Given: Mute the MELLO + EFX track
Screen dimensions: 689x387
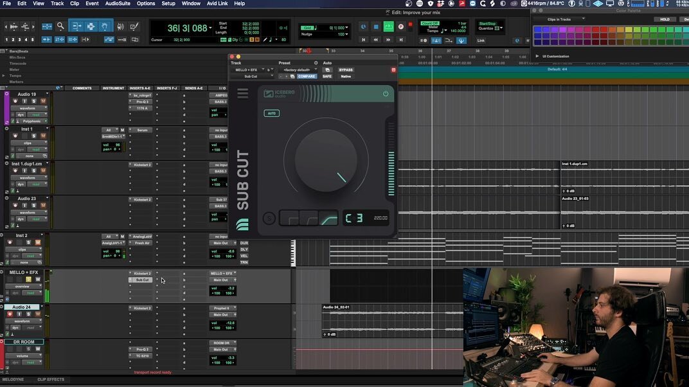Looking at the screenshot, I should click(37, 280).
